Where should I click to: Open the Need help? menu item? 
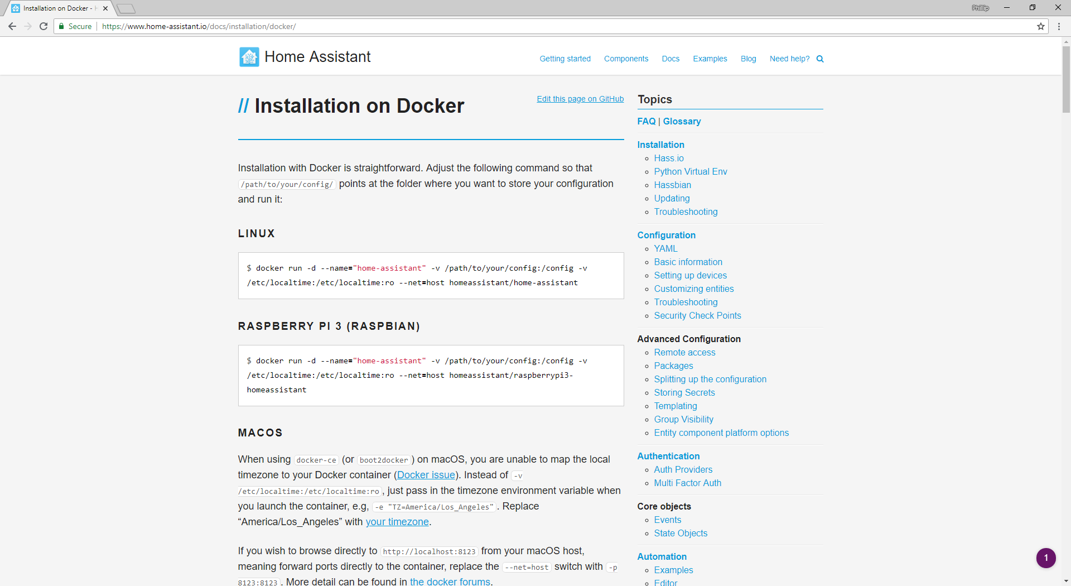(x=789, y=59)
